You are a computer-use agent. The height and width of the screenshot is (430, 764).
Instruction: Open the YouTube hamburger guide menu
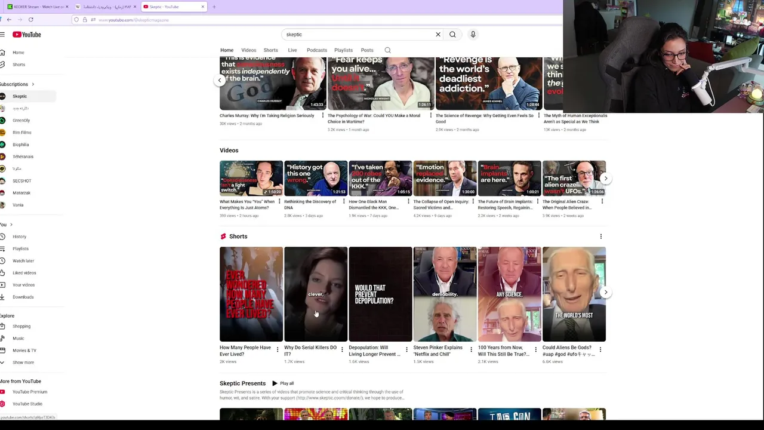coord(2,35)
